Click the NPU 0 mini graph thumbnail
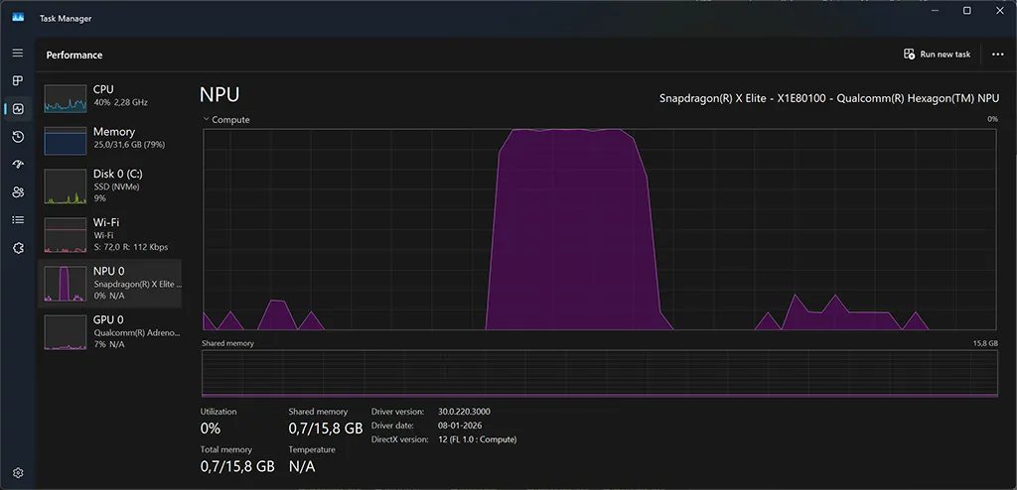The image size is (1017, 490). click(x=66, y=284)
